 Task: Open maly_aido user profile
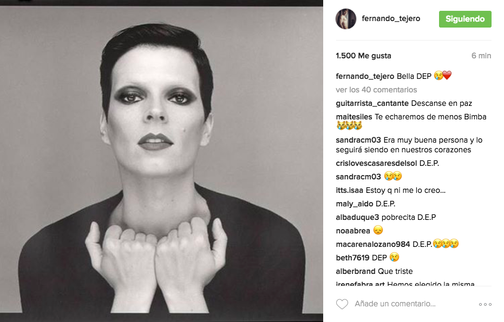pos(355,204)
